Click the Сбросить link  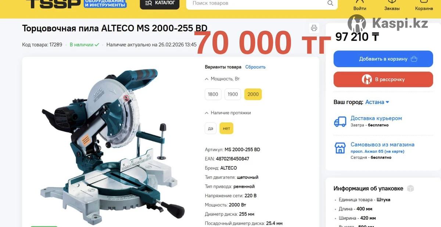coord(255,67)
